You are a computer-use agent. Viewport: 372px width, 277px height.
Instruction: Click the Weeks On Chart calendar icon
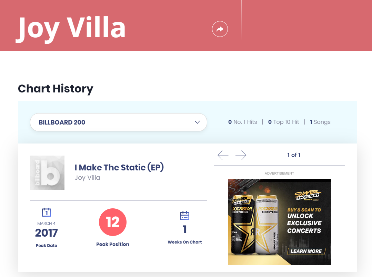[x=185, y=216]
